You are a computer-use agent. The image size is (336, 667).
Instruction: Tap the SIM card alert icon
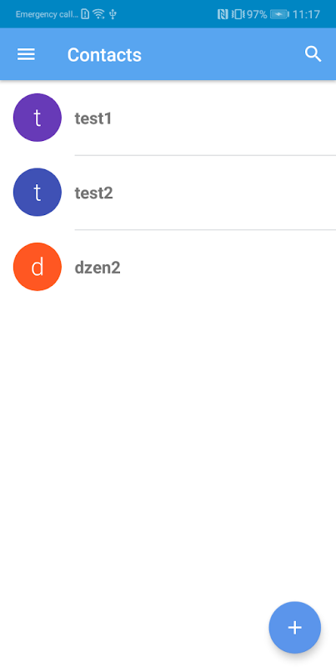click(x=85, y=14)
